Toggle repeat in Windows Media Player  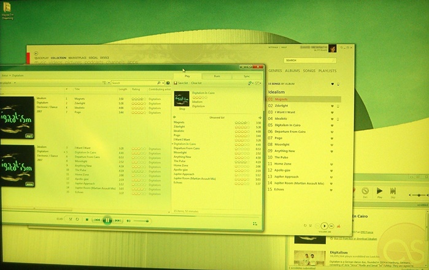(x=77, y=219)
